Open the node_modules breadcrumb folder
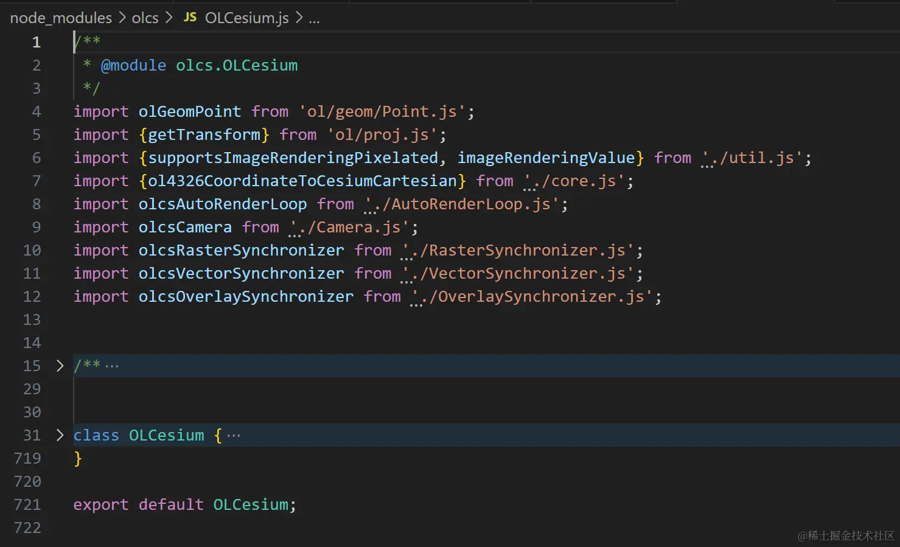900x547 pixels. pyautogui.click(x=61, y=18)
